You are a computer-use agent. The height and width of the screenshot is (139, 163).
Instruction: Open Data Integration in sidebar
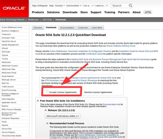pos(8,99)
